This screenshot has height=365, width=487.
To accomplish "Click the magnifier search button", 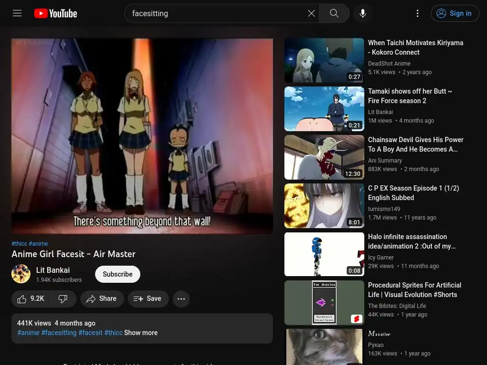I will [334, 13].
